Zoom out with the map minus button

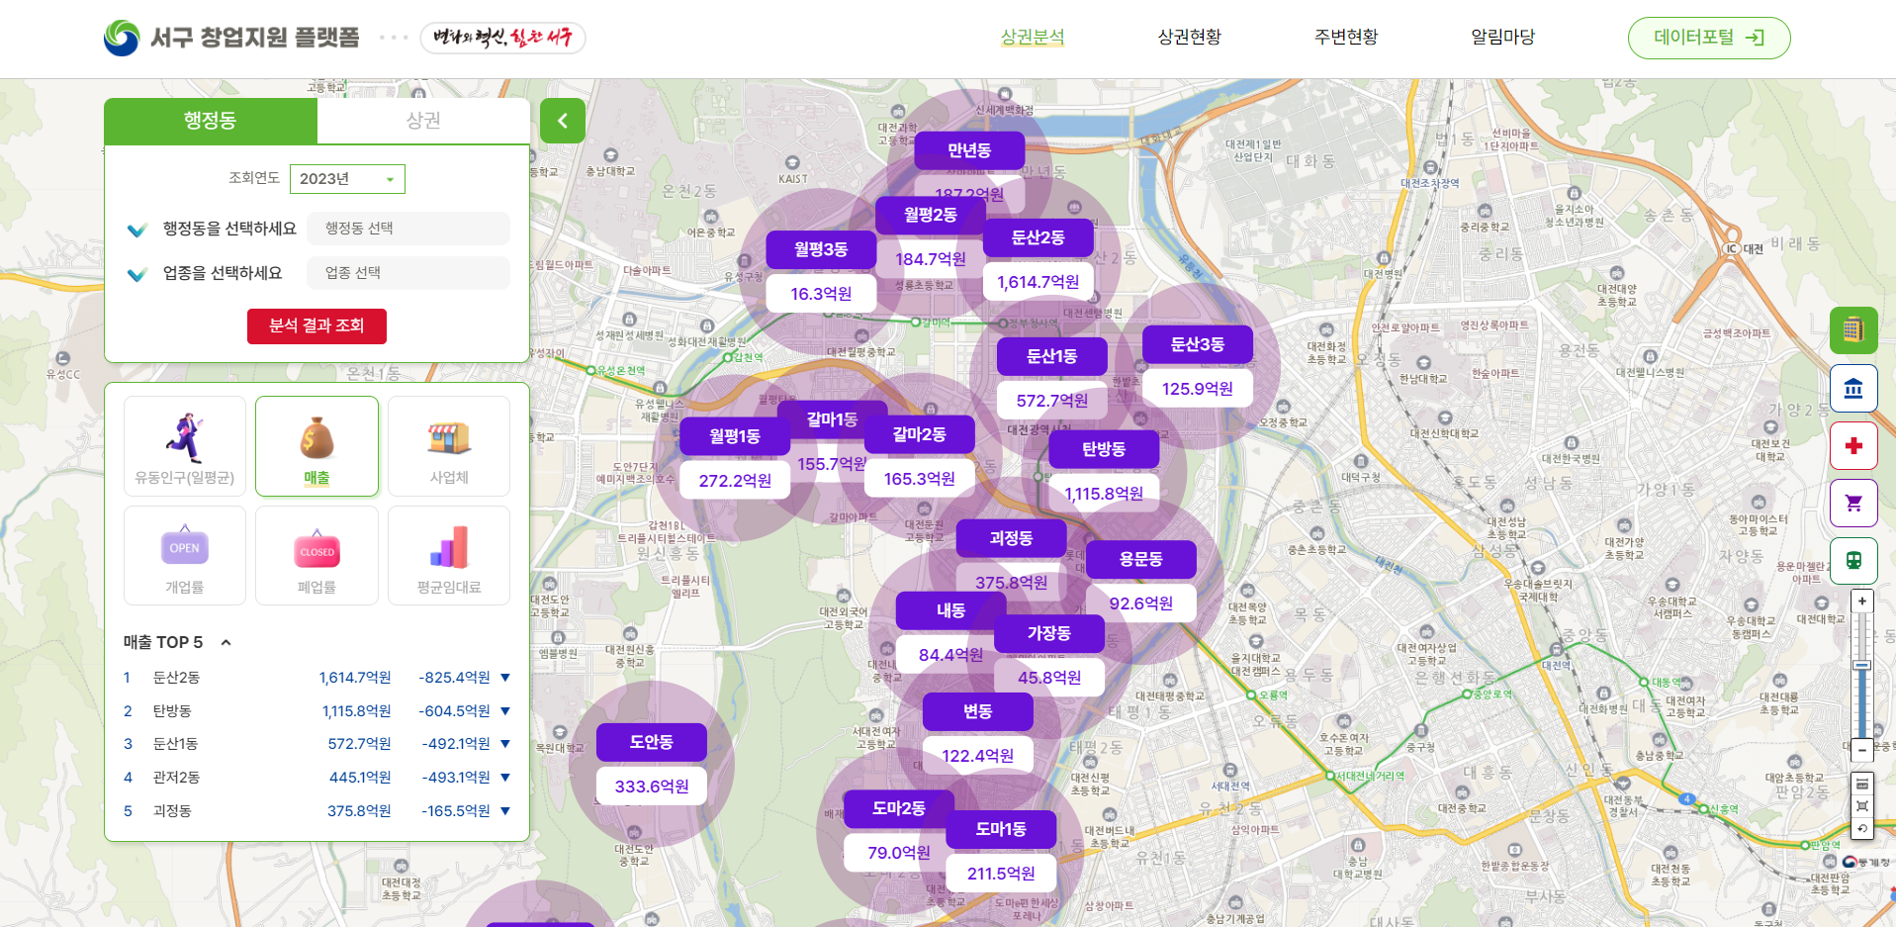coord(1862,750)
